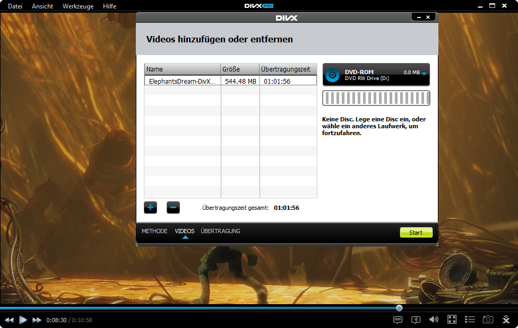The image size is (518, 328).
Task: Expand the DVD-ROM drive dropdown arrow
Action: [424, 74]
